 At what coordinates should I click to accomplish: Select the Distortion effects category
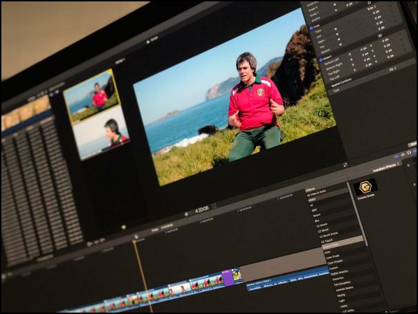coord(338,279)
